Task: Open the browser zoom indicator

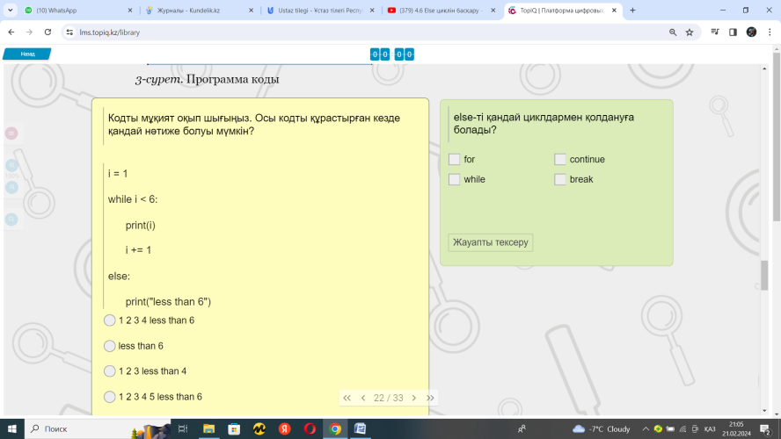Action: click(x=673, y=32)
